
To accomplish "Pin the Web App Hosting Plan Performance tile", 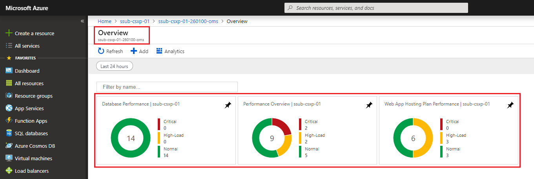I will (510, 105).
